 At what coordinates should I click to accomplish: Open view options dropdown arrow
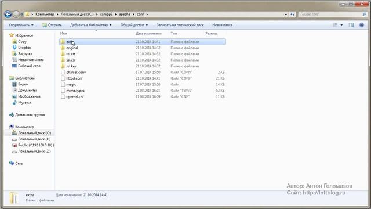(341, 25)
